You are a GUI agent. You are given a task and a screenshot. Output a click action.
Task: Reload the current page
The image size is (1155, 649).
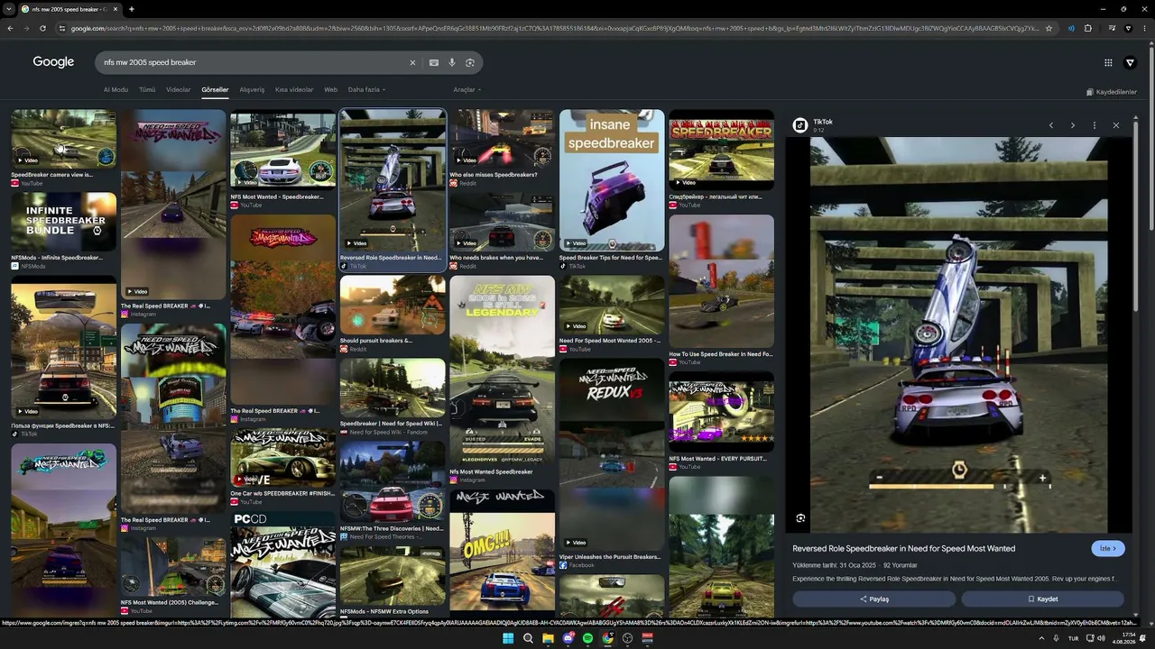pos(42,28)
